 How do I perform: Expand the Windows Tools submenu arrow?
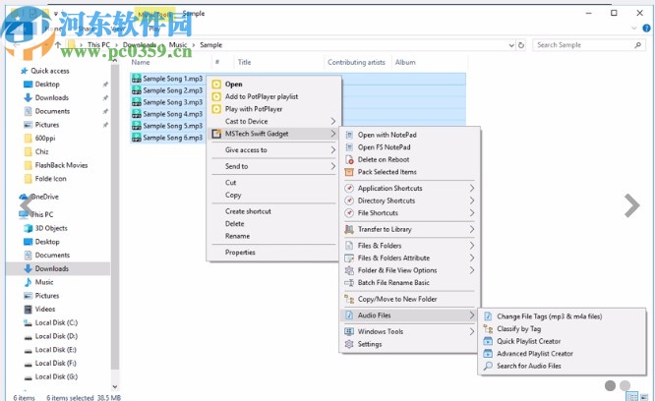pyautogui.click(x=472, y=332)
